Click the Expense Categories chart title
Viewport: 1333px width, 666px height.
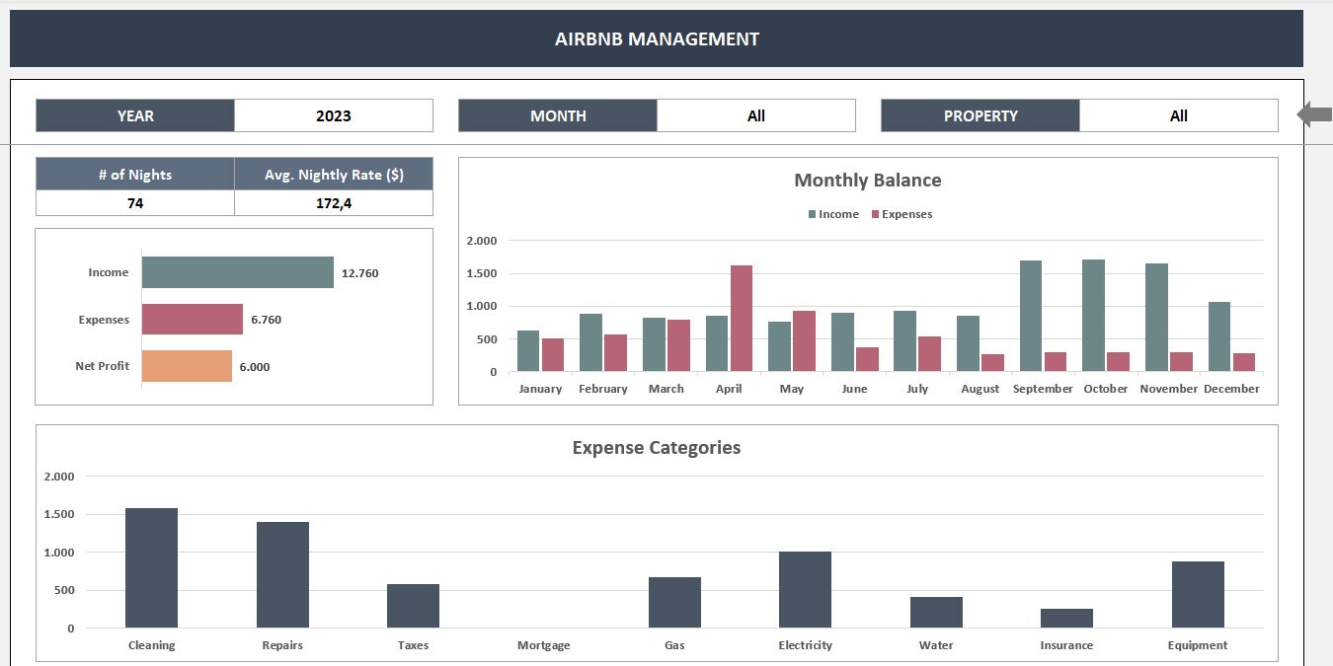tap(657, 448)
